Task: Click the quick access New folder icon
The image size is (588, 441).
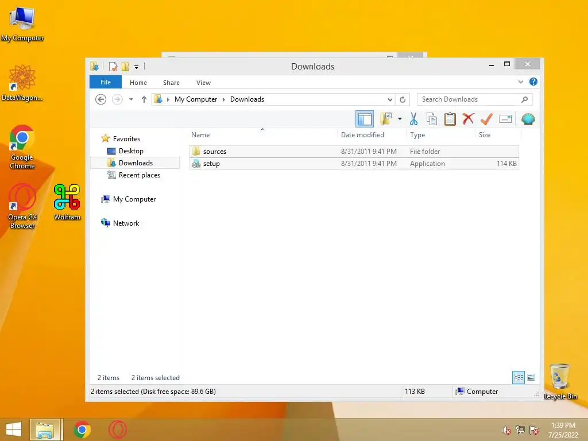Action: coord(125,67)
